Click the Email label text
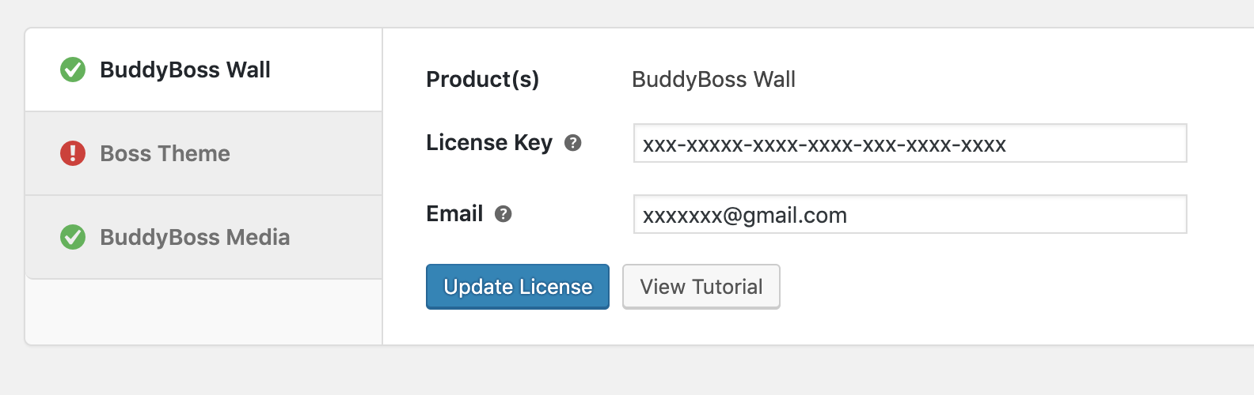This screenshot has height=395, width=1254. pyautogui.click(x=454, y=213)
